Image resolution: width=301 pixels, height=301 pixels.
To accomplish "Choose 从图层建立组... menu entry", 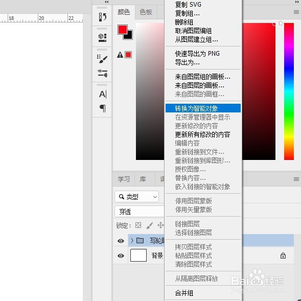I will [203, 39].
